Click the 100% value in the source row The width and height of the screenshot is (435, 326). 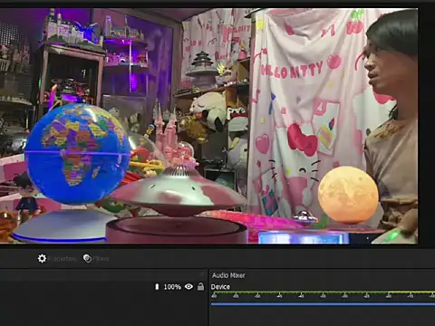[172, 287]
